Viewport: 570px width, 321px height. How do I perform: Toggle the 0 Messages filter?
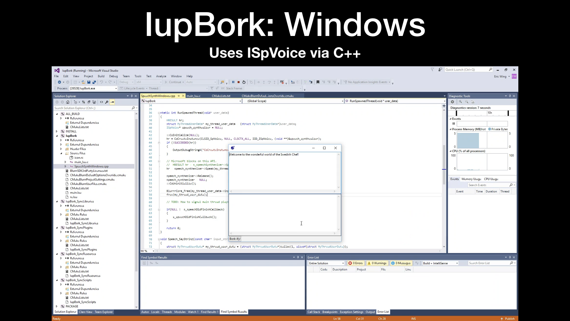[401, 263]
